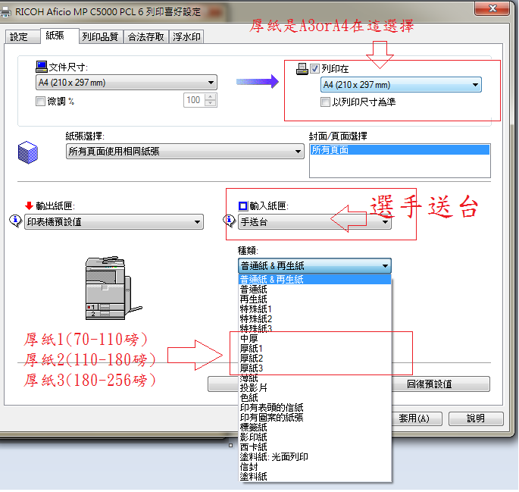The height and width of the screenshot is (492, 519).
Task: Switch to the 浮水印 tab
Action: pyautogui.click(x=186, y=36)
